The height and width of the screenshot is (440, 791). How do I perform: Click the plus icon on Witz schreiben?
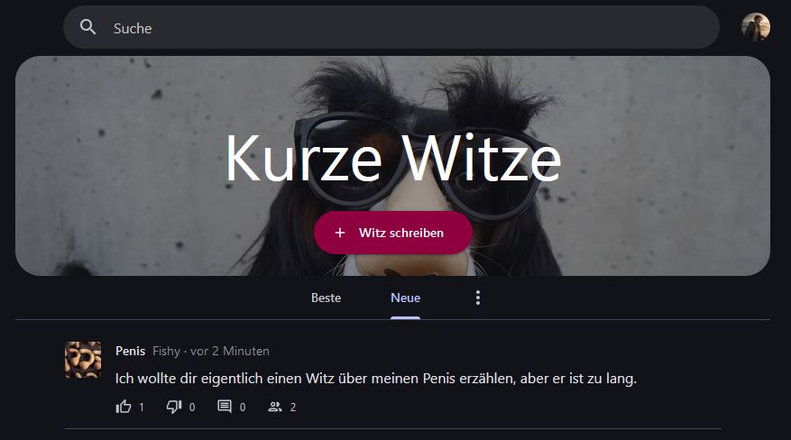coord(340,233)
